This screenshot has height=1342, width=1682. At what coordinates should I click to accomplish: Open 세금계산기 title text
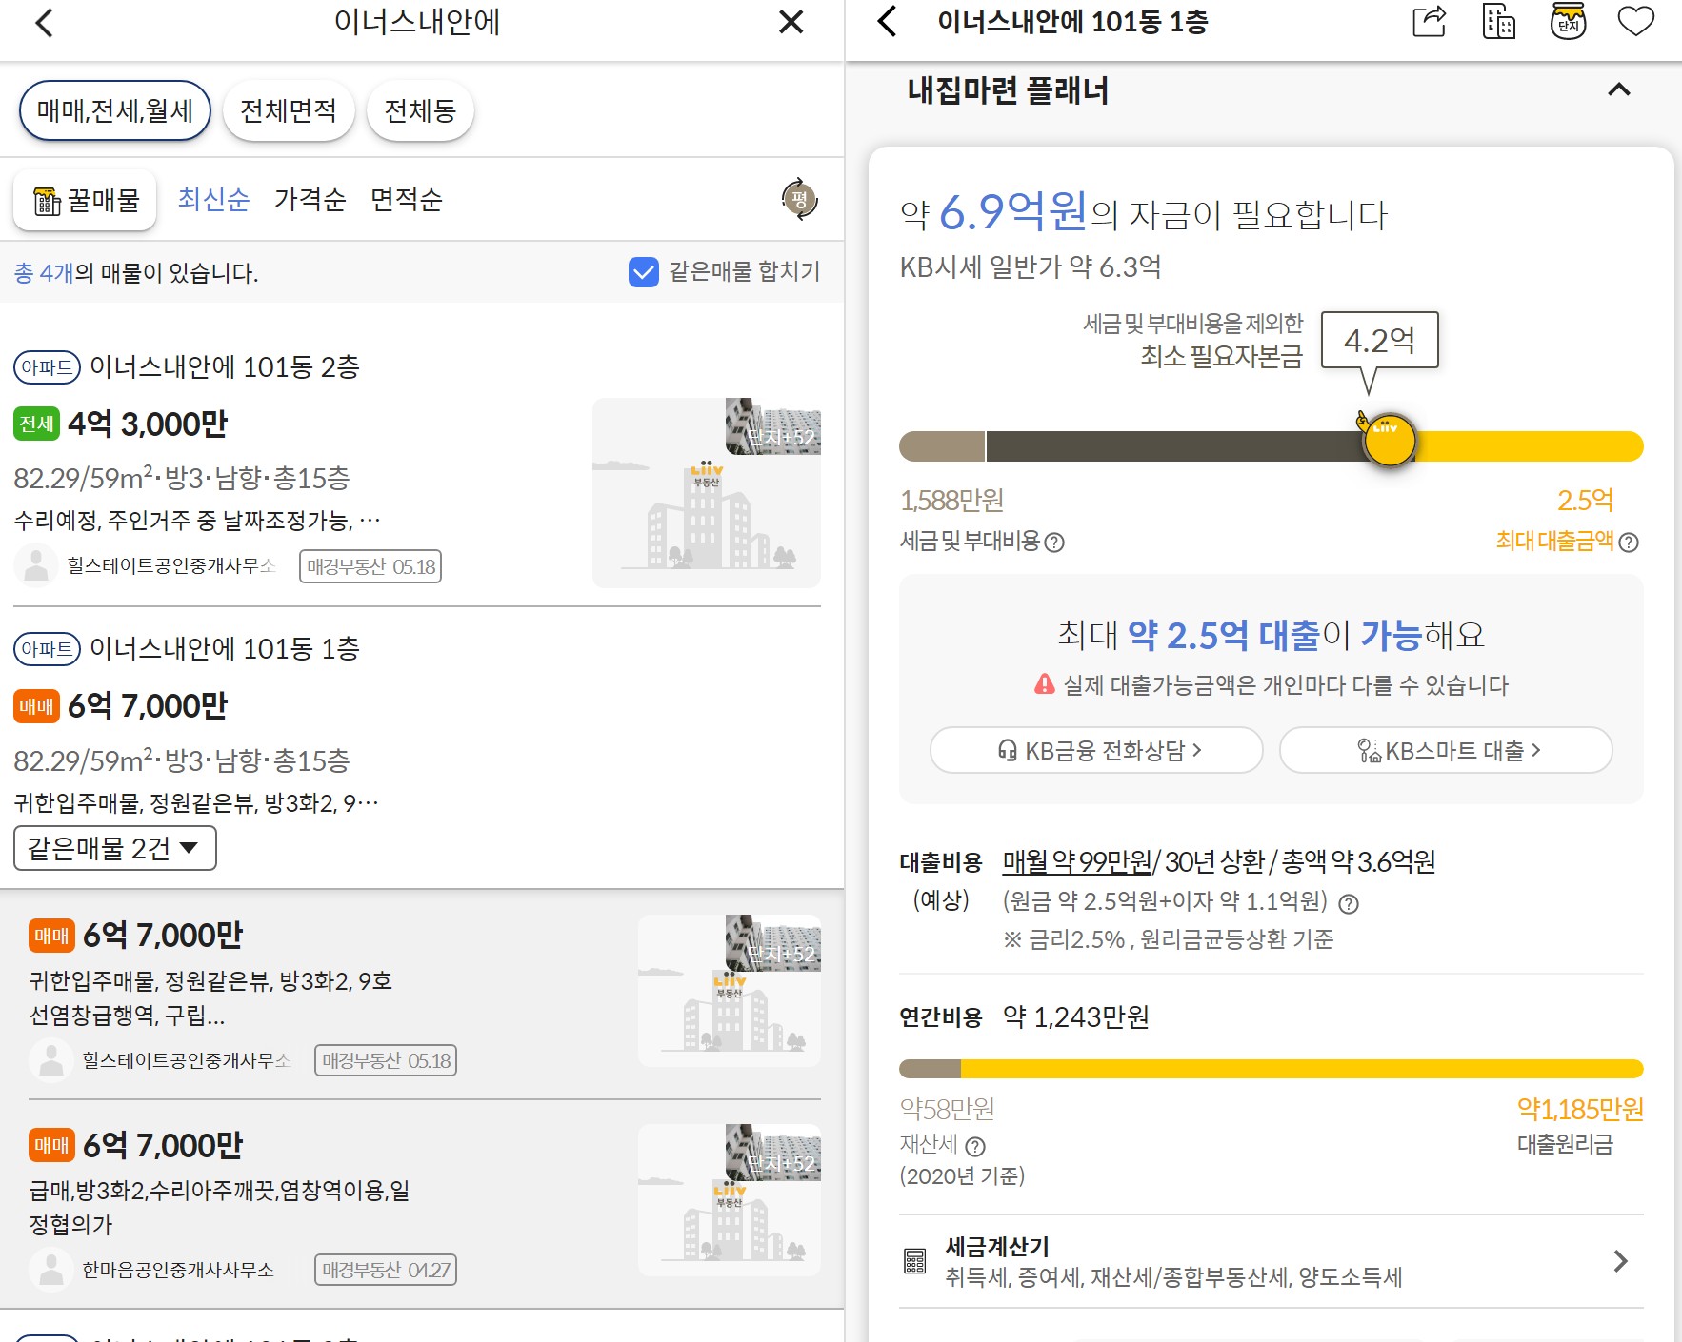(x=997, y=1246)
